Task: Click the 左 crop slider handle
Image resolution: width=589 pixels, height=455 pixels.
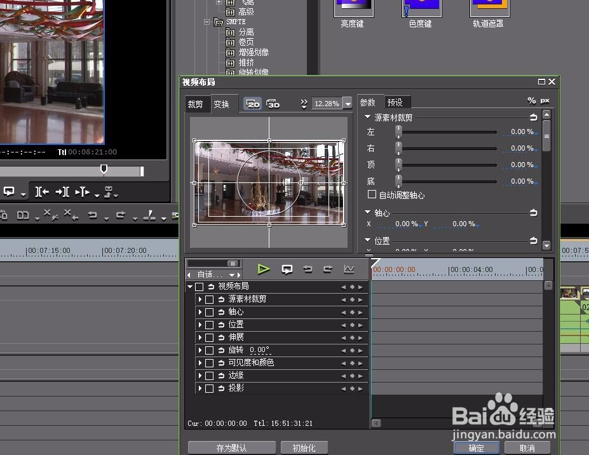Action: (398, 132)
